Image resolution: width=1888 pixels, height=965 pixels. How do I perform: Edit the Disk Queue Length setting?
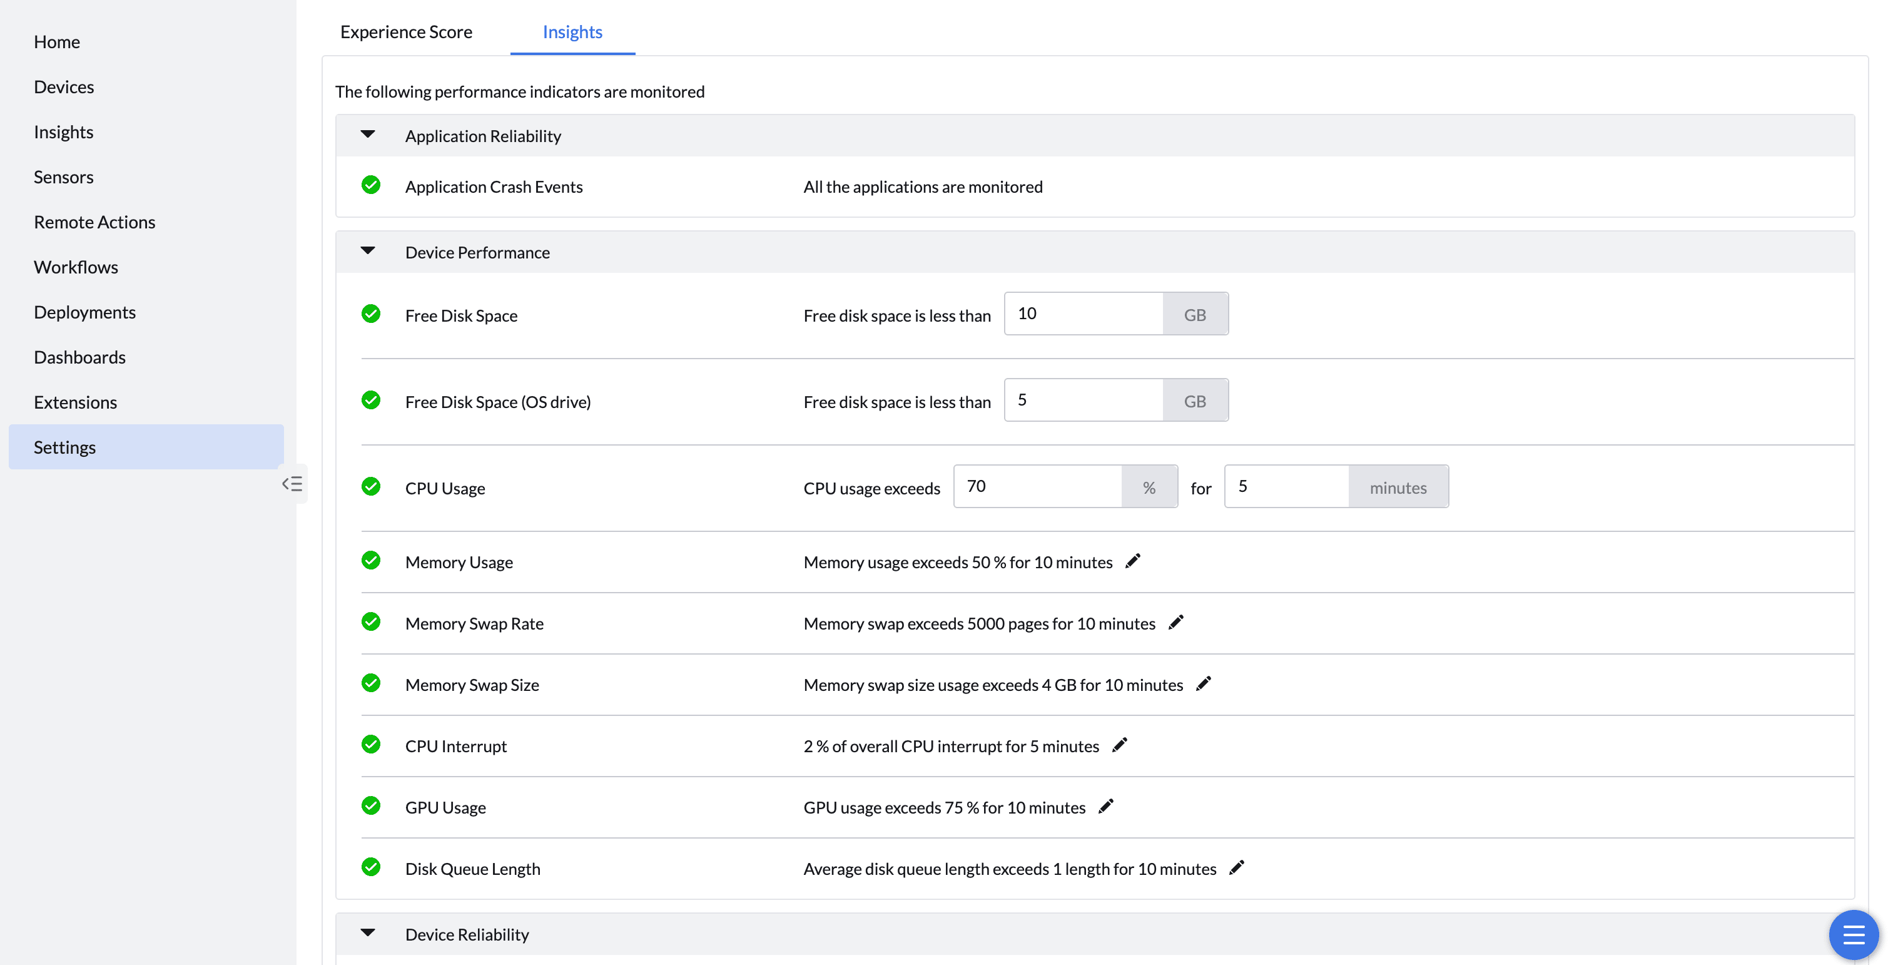(x=1236, y=867)
